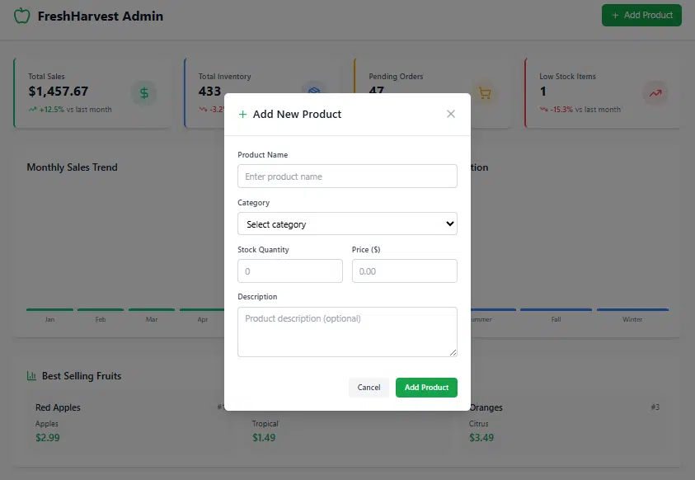
Task: Click the category dropdown chevron arrow
Action: pyautogui.click(x=449, y=224)
